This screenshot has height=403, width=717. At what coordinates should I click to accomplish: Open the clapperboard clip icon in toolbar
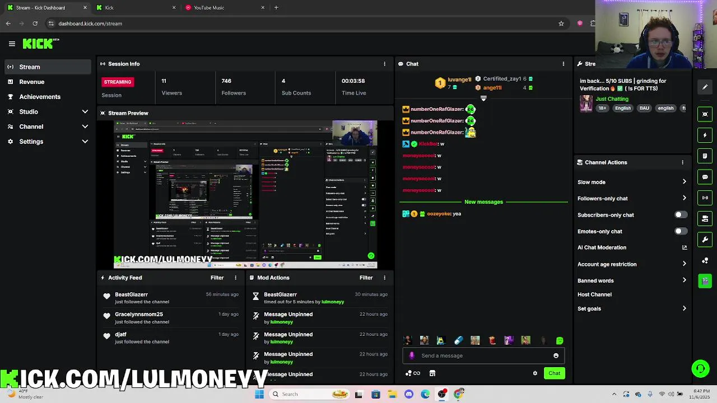pos(705,281)
